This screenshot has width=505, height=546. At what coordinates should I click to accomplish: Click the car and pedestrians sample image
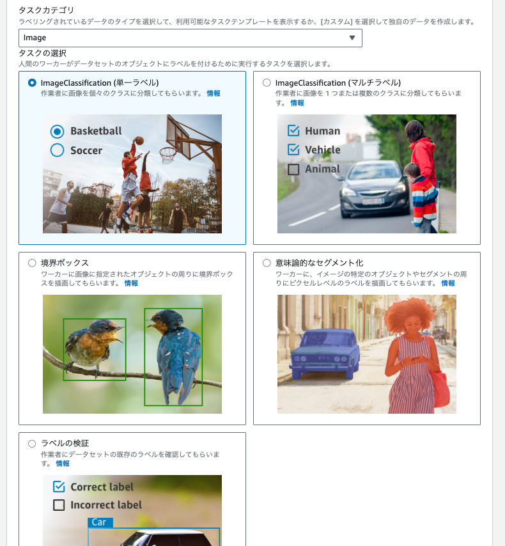tap(367, 174)
